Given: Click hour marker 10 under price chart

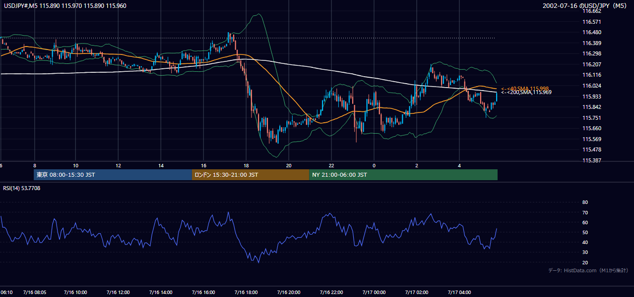Looking at the screenshot, I should point(75,165).
